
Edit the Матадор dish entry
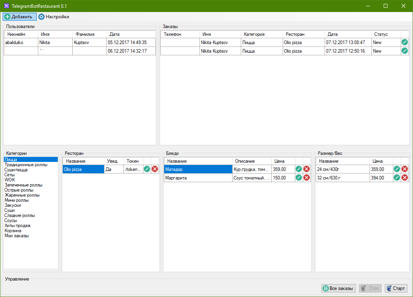pyautogui.click(x=299, y=169)
